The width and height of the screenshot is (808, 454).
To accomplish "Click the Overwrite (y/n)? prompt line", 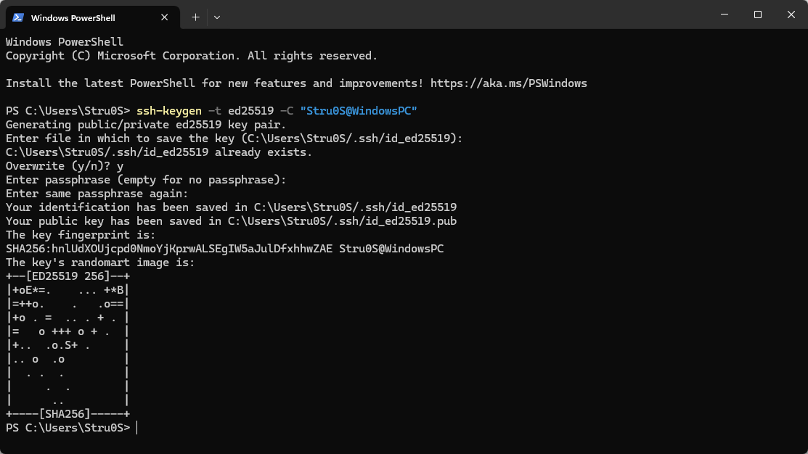I will click(64, 166).
